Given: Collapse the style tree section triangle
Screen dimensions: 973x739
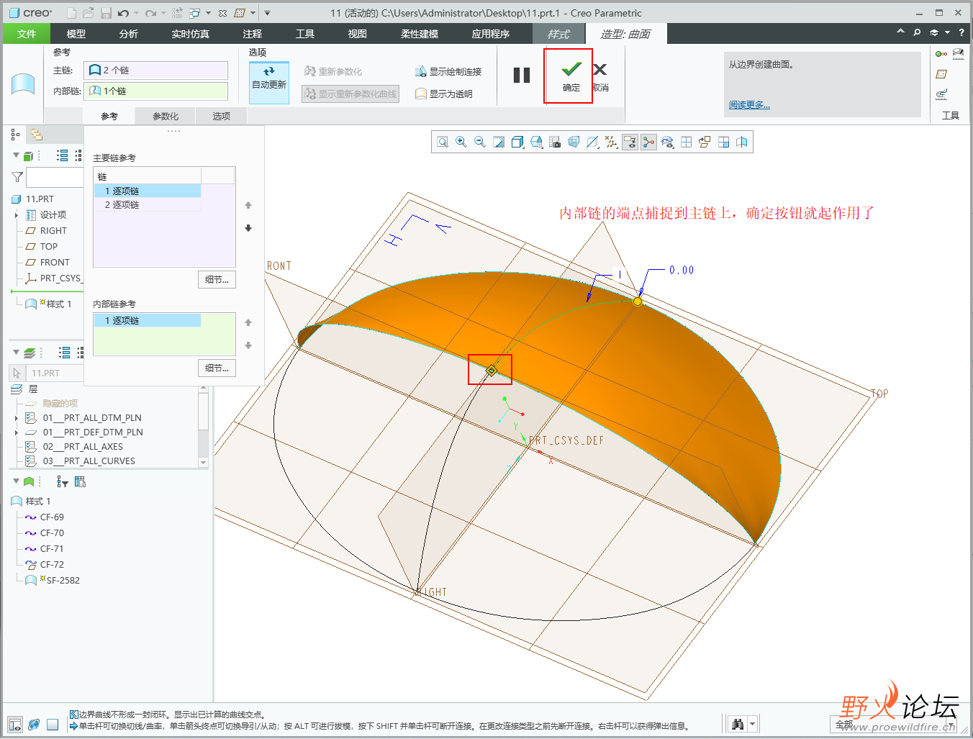Looking at the screenshot, I should [x=16, y=481].
